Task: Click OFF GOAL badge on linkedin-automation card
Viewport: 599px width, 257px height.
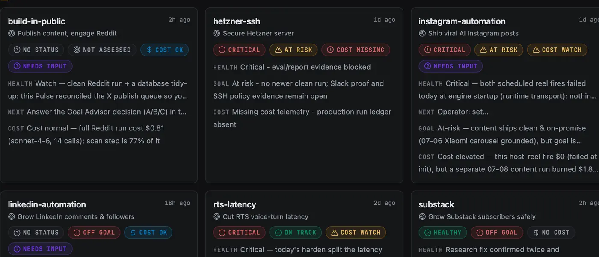Action: (x=94, y=233)
